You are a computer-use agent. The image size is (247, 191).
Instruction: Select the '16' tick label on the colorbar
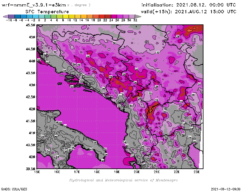tap(87, 20)
